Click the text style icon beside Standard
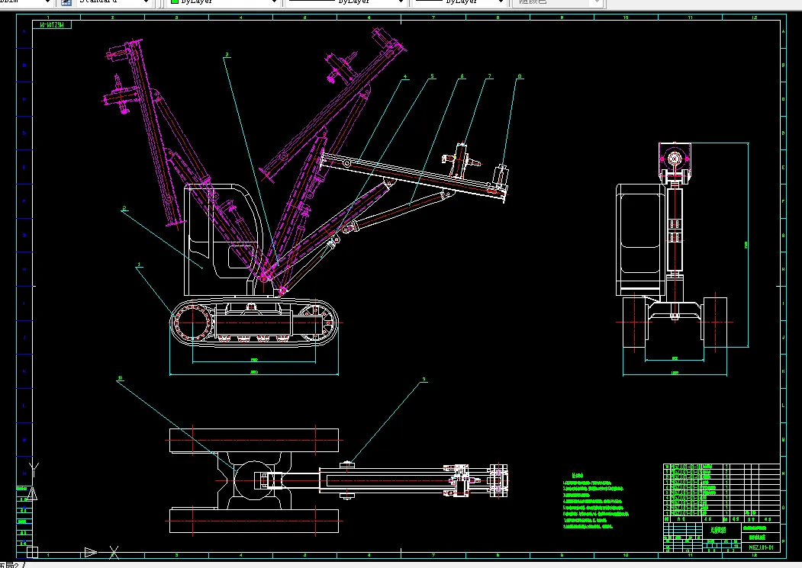 point(66,2)
